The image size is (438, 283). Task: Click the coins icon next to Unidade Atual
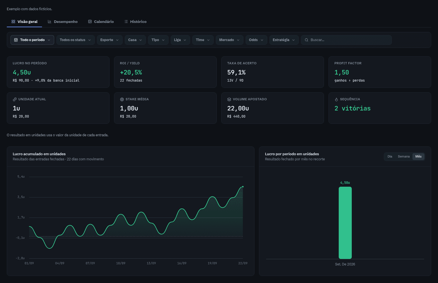tap(15, 99)
